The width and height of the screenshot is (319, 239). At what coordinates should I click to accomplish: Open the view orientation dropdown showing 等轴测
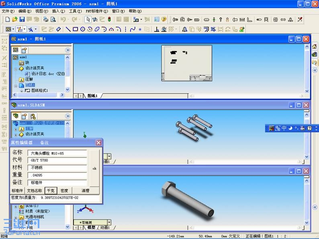pyautogui.click(x=109, y=222)
